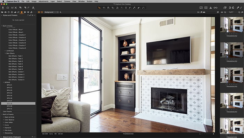244x138 pixels.
Task: Click the color tag box under FH6A0034.CR2
Action: (x=227, y=59)
